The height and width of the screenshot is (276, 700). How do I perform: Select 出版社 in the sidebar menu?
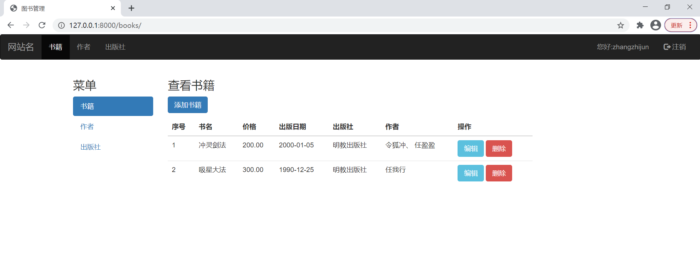113,147
